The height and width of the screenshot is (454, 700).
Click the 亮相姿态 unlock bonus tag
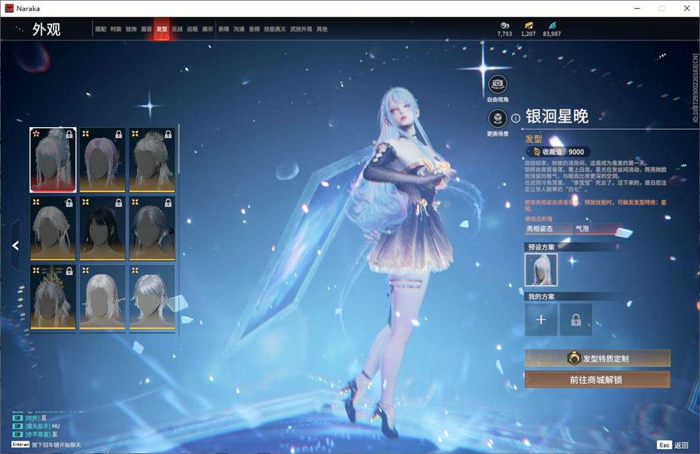coord(548,229)
